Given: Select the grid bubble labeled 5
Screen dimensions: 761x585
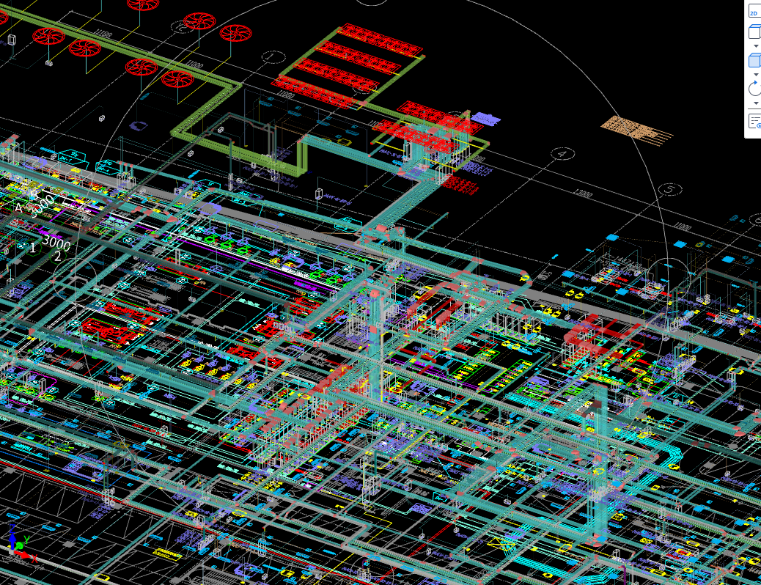Looking at the screenshot, I should tap(669, 189).
